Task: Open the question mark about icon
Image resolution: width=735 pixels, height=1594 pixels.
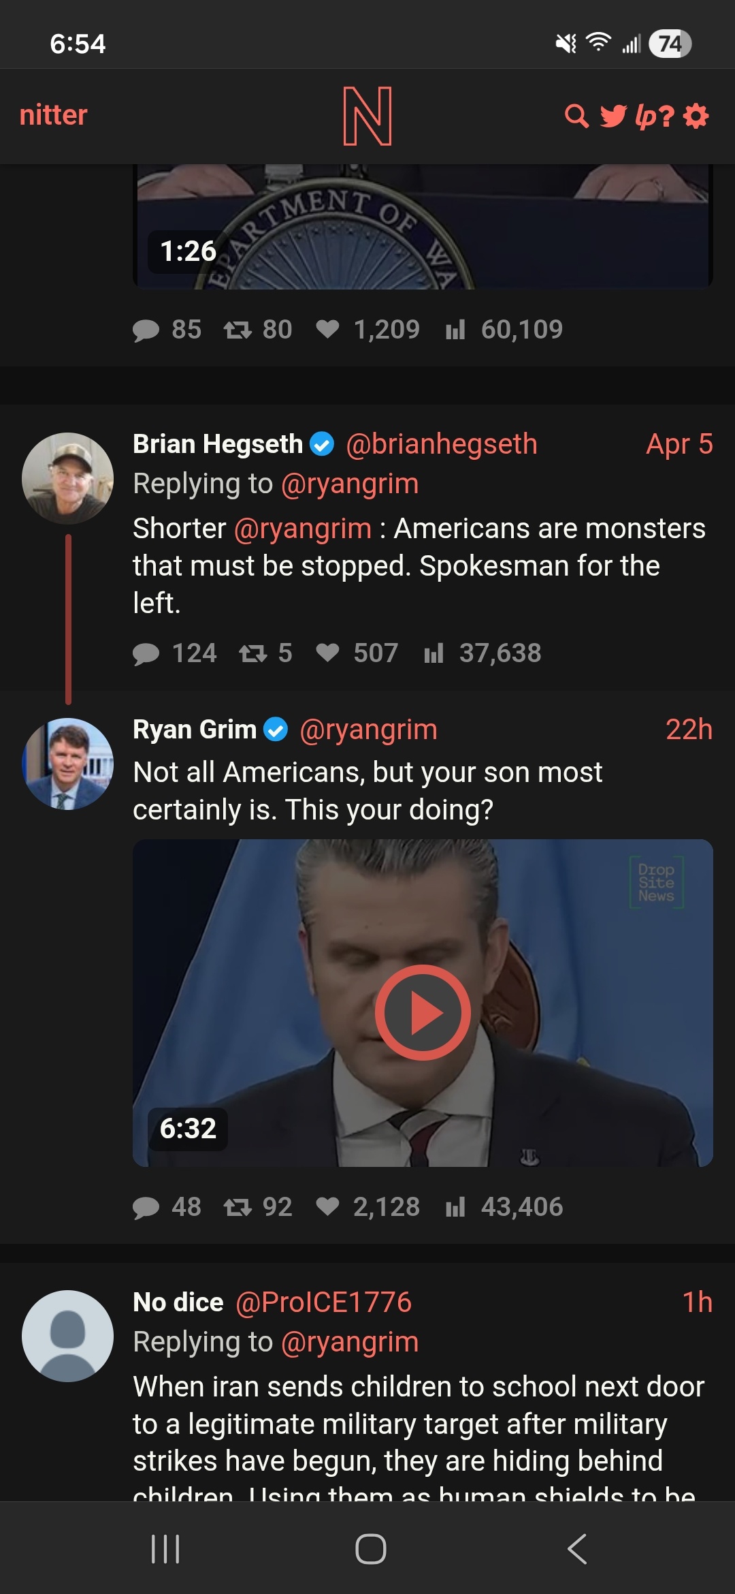Action: click(x=667, y=116)
